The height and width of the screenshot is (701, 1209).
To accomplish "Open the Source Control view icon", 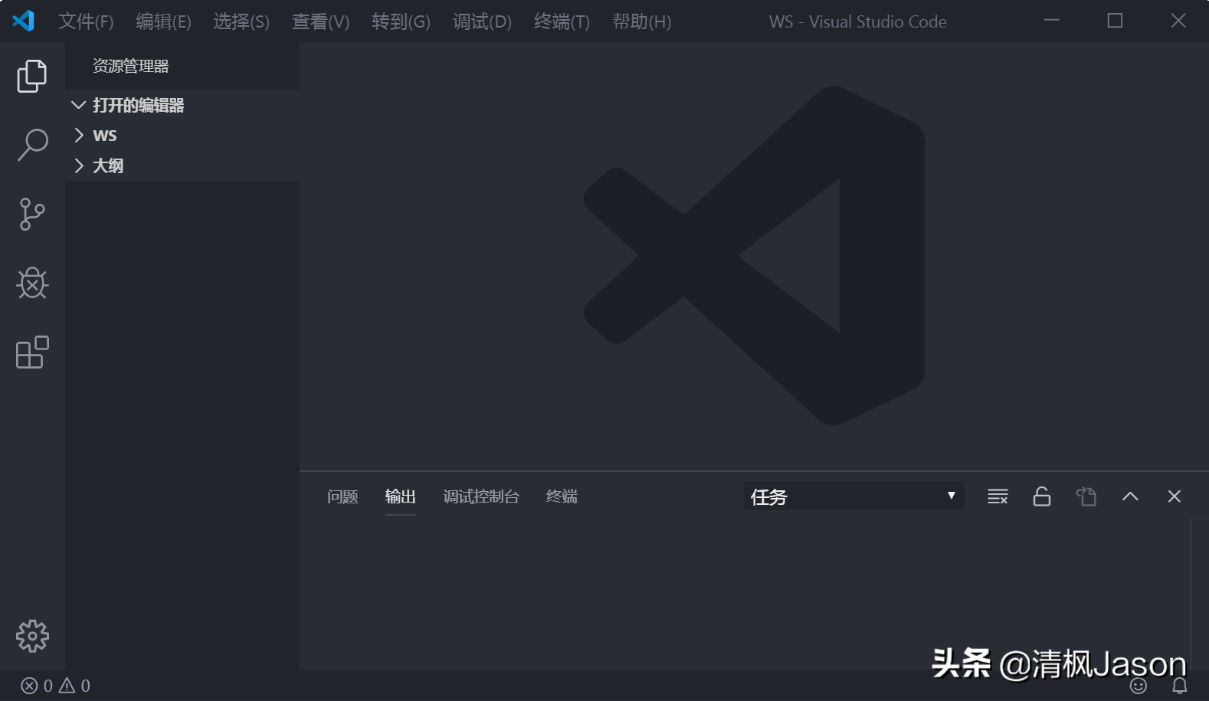I will pyautogui.click(x=32, y=214).
